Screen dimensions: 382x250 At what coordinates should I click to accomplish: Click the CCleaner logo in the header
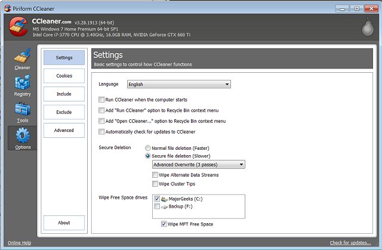coord(19,26)
